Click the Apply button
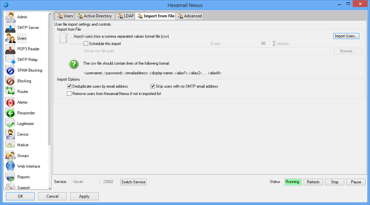Image resolution: width=370 pixels, height=205 pixels. (84, 196)
